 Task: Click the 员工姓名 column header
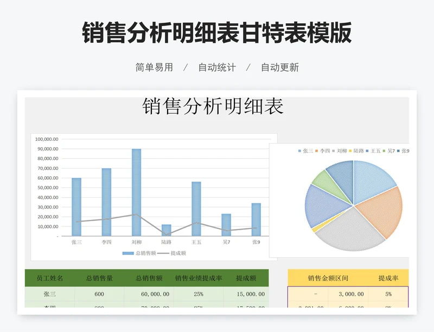pos(50,278)
